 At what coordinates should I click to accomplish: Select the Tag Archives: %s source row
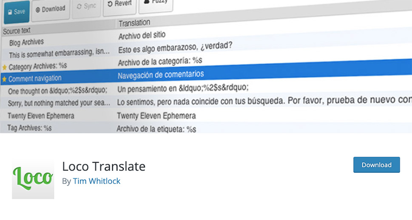tap(29, 128)
